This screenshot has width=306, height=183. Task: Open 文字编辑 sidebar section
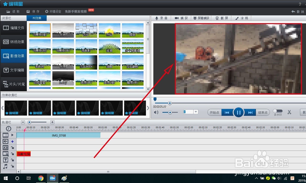[x=13, y=70]
